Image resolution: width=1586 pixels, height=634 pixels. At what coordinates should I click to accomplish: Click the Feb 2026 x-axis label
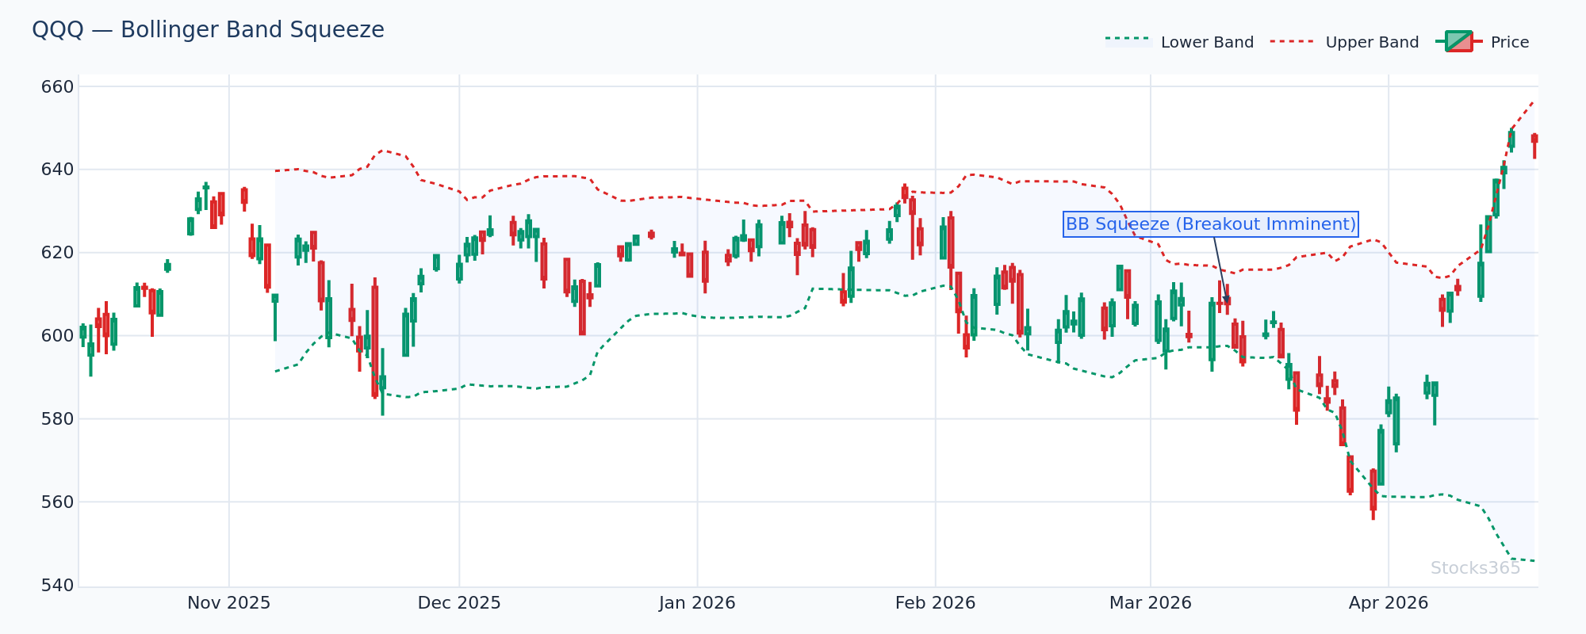point(935,603)
